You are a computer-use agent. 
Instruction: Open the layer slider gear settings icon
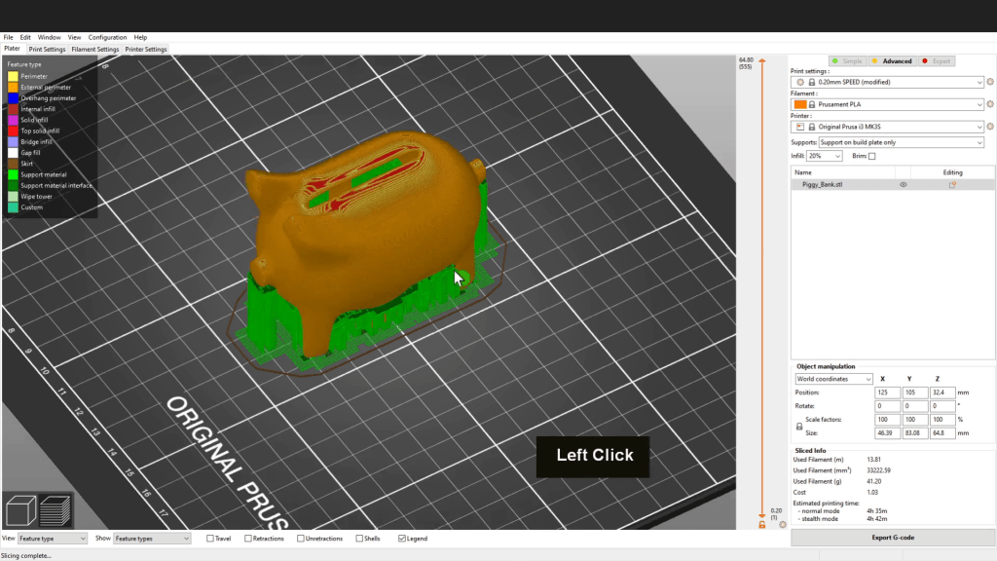(x=783, y=525)
